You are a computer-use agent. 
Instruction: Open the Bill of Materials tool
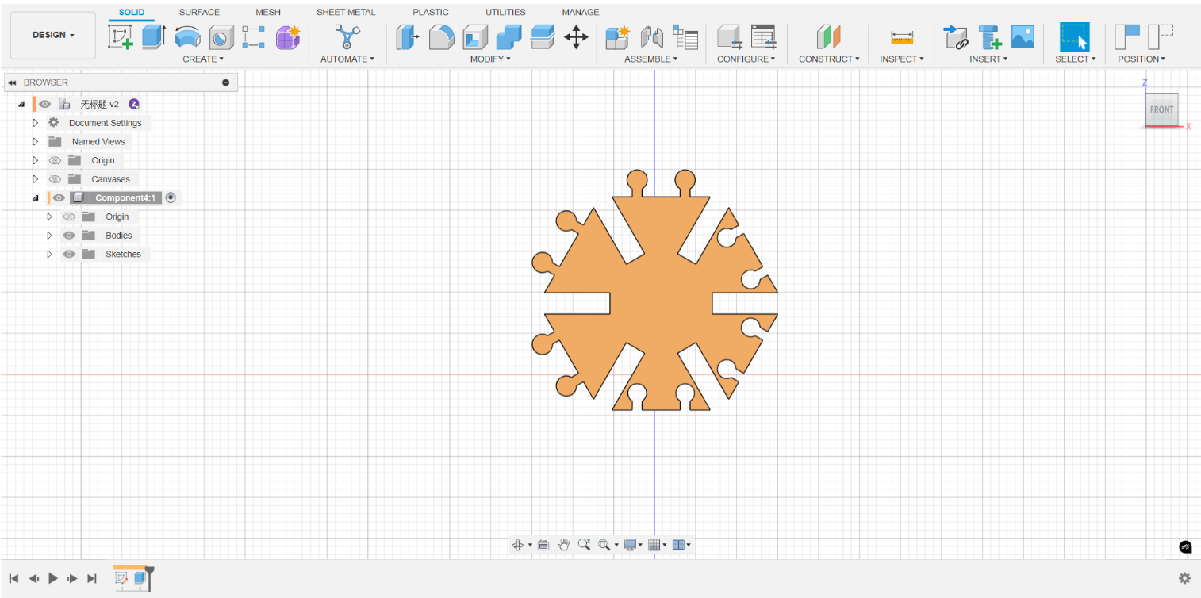tap(685, 36)
